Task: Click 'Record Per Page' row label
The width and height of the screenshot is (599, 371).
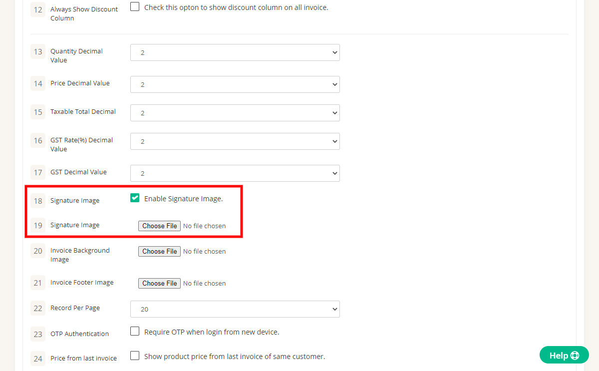Action: click(75, 308)
